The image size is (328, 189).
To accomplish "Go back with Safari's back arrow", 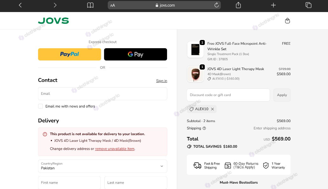I will [20, 5].
